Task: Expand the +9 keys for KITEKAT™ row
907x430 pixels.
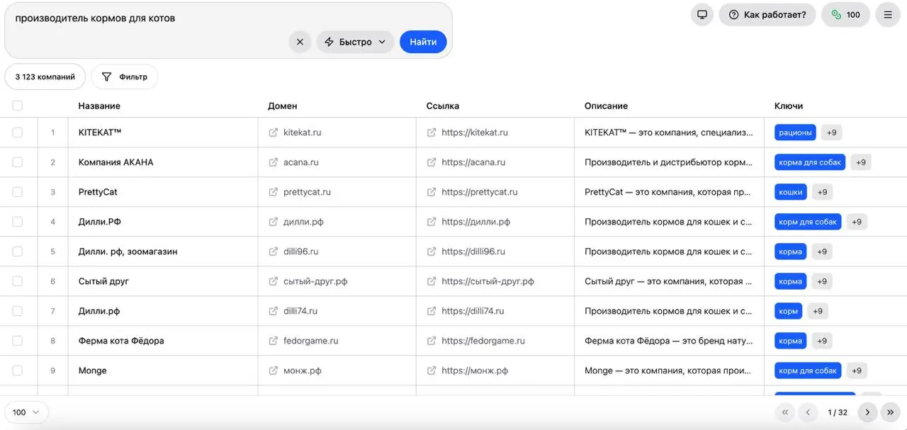Action: click(832, 132)
